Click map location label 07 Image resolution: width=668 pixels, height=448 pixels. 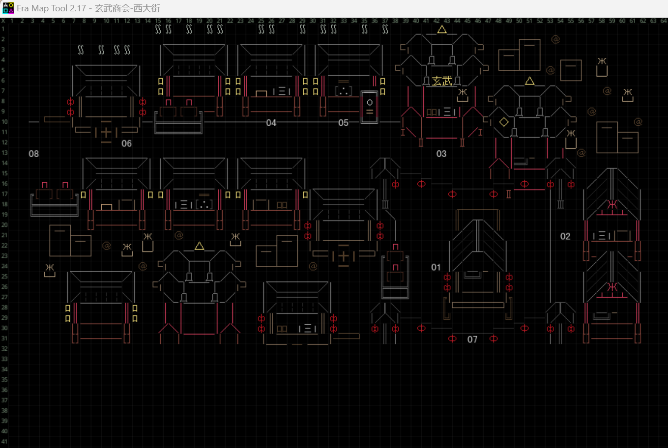tap(472, 339)
